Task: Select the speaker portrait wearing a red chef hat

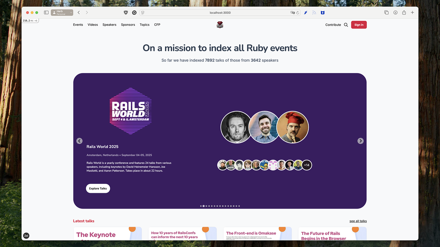Action: [x=293, y=127]
